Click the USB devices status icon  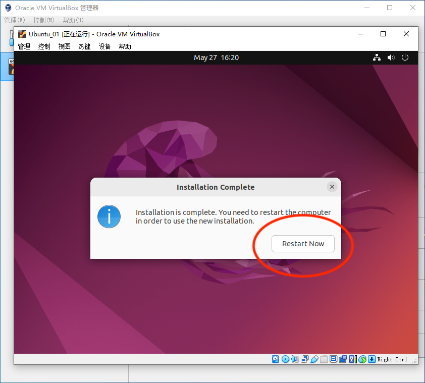314,359
